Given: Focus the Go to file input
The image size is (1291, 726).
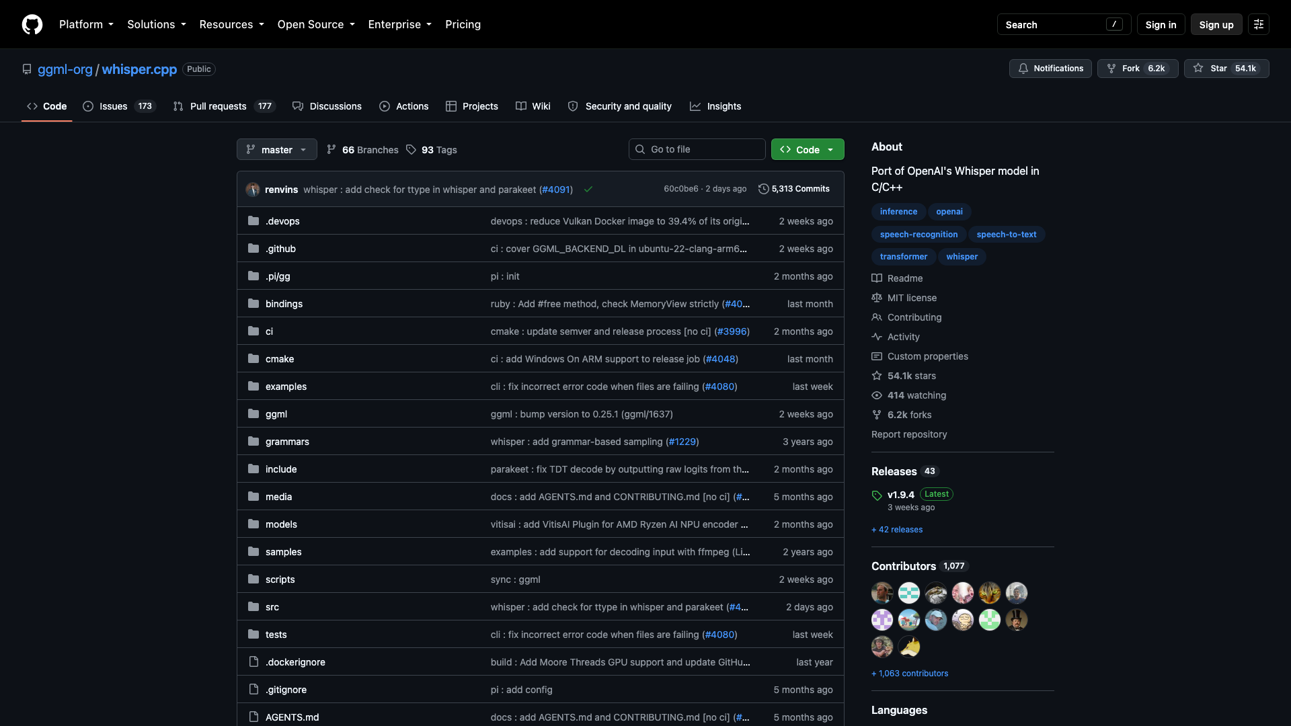Looking at the screenshot, I should point(697,149).
